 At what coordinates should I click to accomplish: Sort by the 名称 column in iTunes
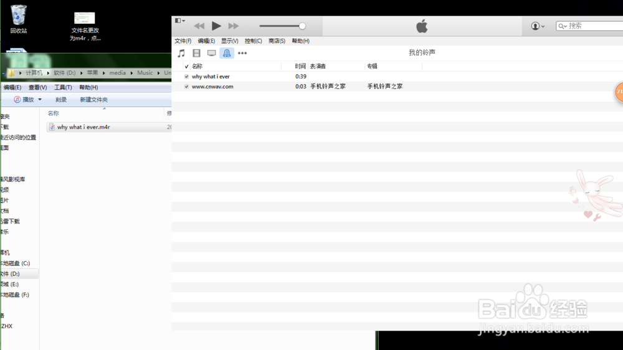click(197, 67)
